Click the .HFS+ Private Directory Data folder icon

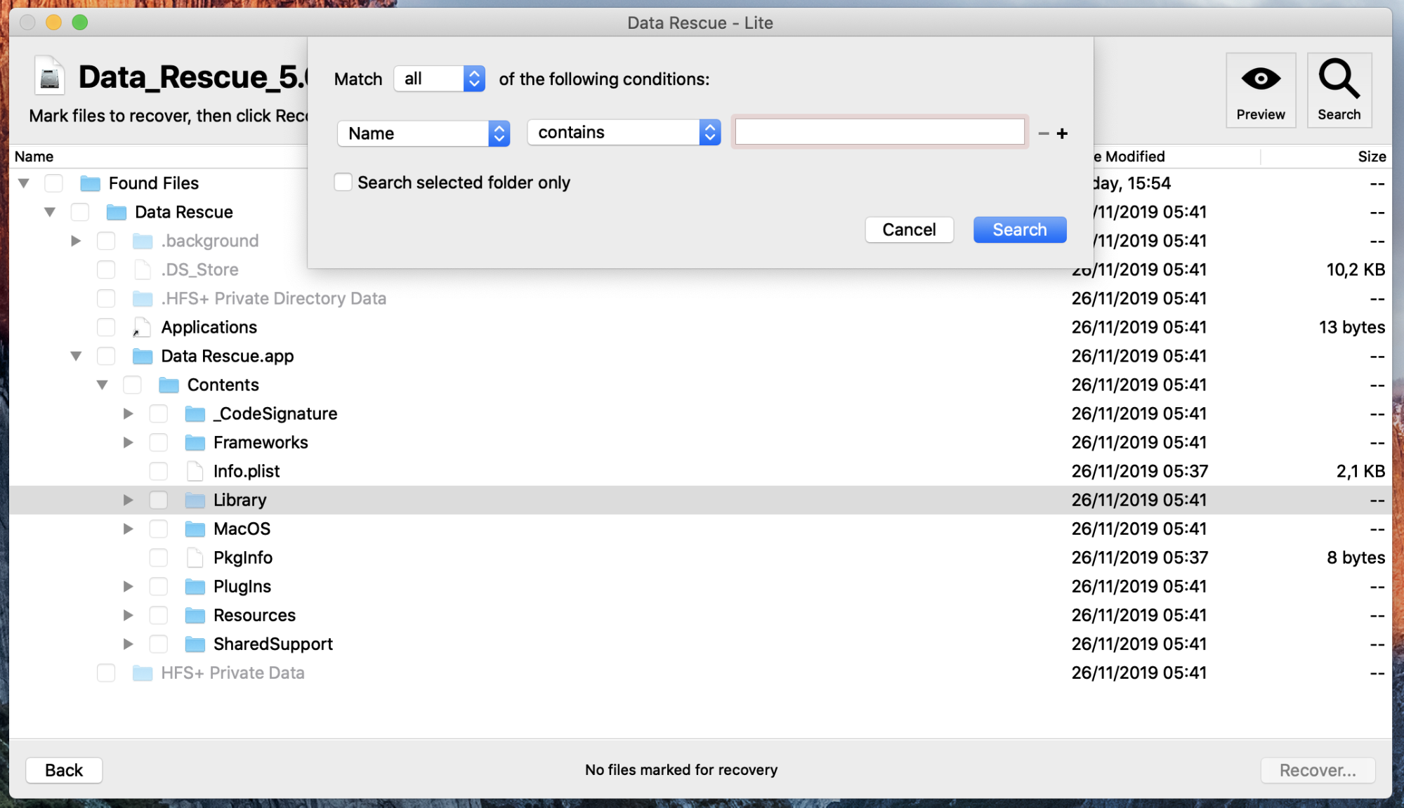(143, 298)
